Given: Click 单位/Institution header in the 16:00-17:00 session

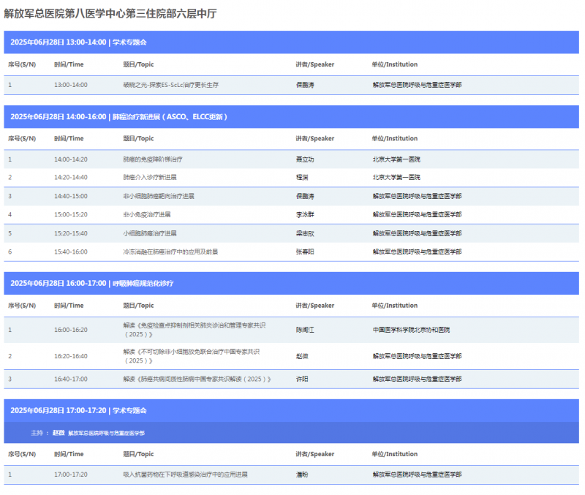Looking at the screenshot, I should (395, 306).
